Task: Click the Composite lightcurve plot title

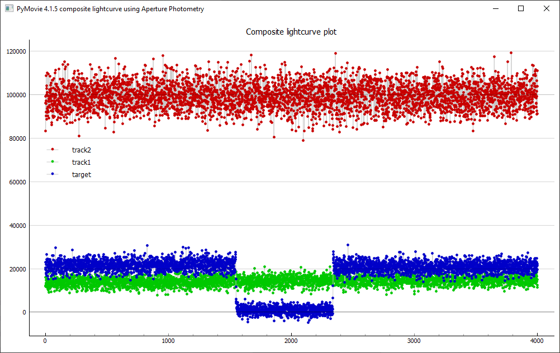Action: 291,32
